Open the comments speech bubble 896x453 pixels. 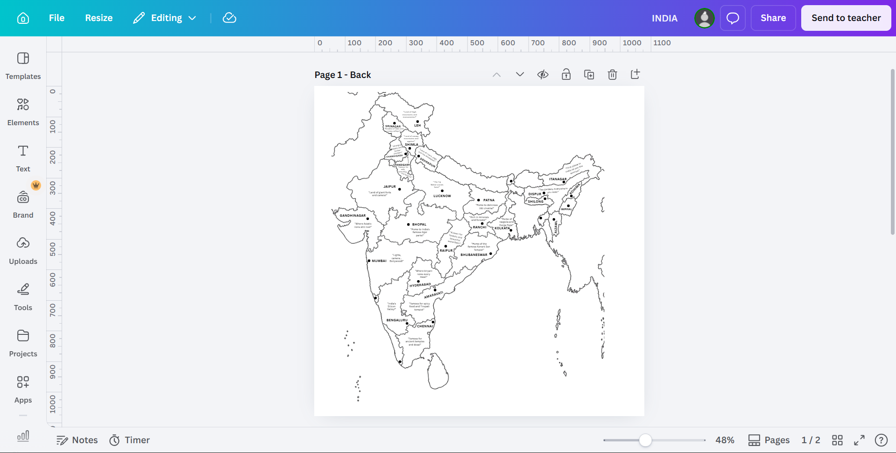click(x=733, y=18)
